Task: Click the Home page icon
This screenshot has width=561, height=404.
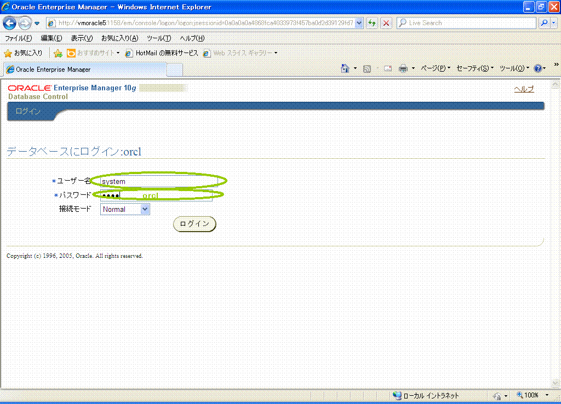Action: click(x=345, y=68)
